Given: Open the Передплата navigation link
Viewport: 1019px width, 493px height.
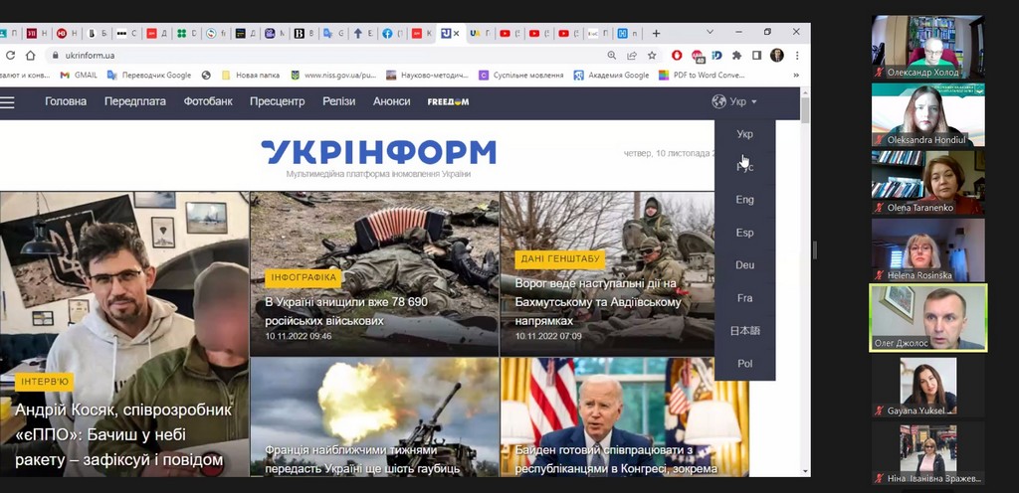Looking at the screenshot, I should pos(135,101).
